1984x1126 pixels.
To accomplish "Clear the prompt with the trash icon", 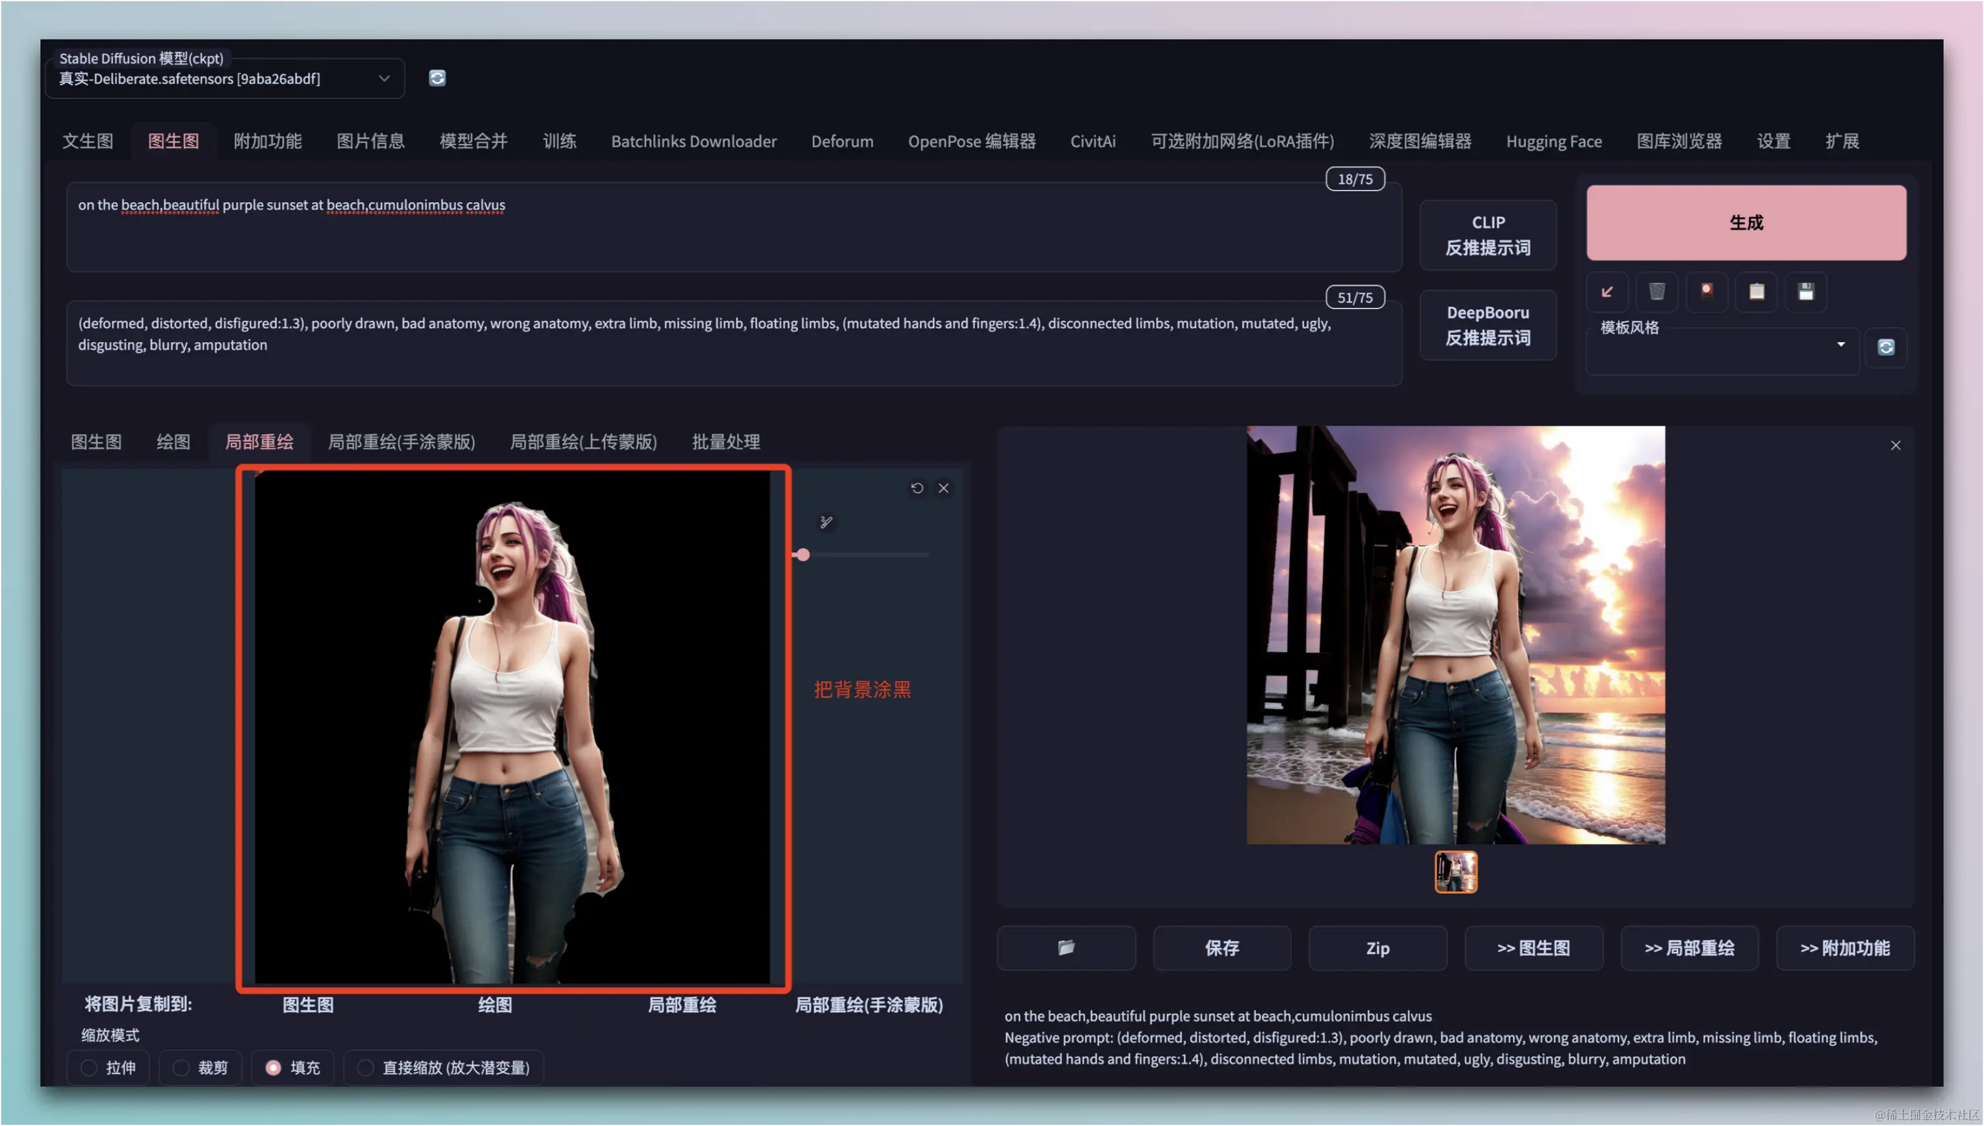I will (x=1656, y=291).
